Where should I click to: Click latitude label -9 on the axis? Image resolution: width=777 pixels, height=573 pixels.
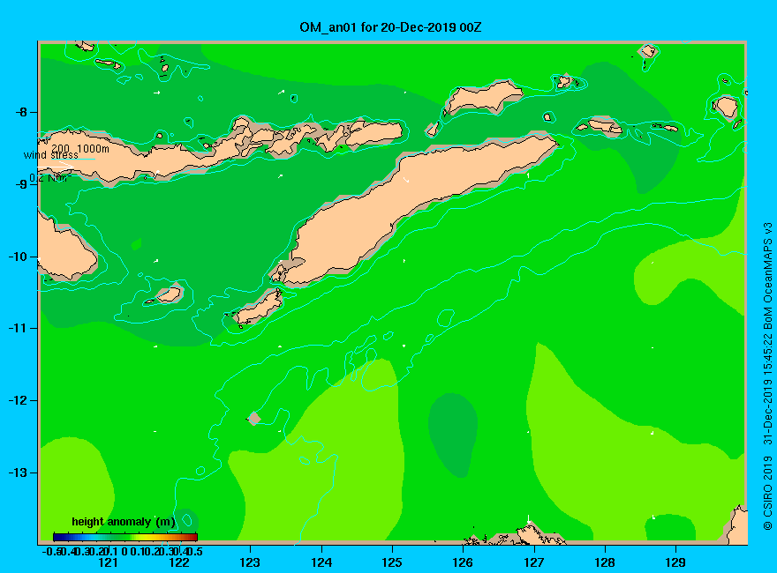(21, 184)
